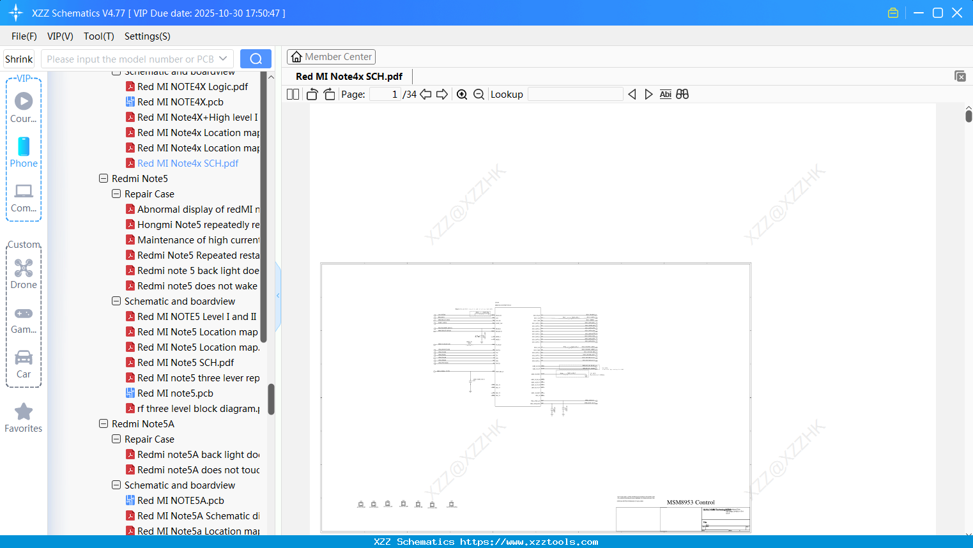The image size is (973, 548).
Task: Open the File(F) menu
Action: tap(24, 36)
